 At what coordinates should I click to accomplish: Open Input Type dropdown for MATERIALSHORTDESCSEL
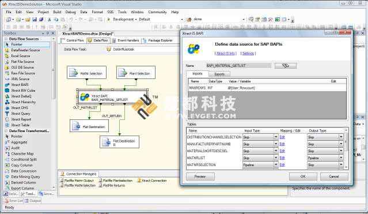(276, 151)
